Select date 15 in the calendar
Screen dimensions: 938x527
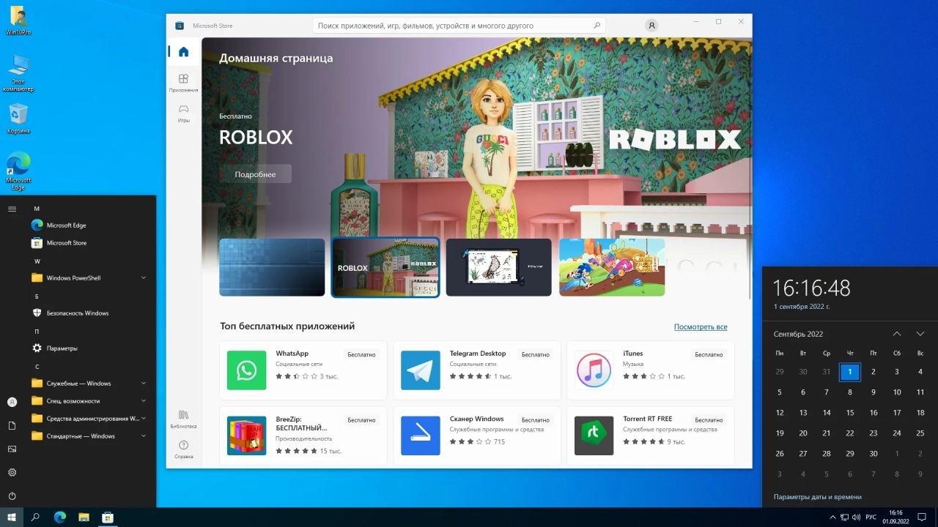(850, 413)
